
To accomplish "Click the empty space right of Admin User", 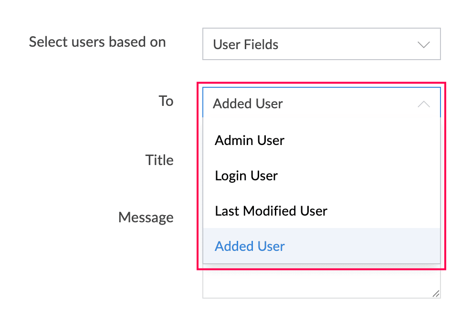I will tap(362, 141).
